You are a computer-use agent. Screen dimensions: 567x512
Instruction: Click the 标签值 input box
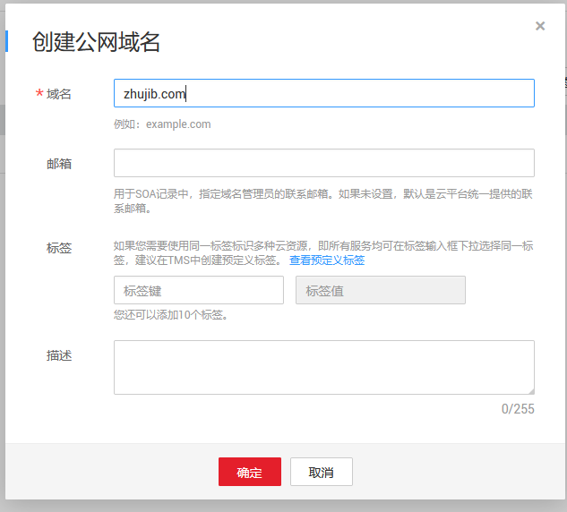point(380,290)
